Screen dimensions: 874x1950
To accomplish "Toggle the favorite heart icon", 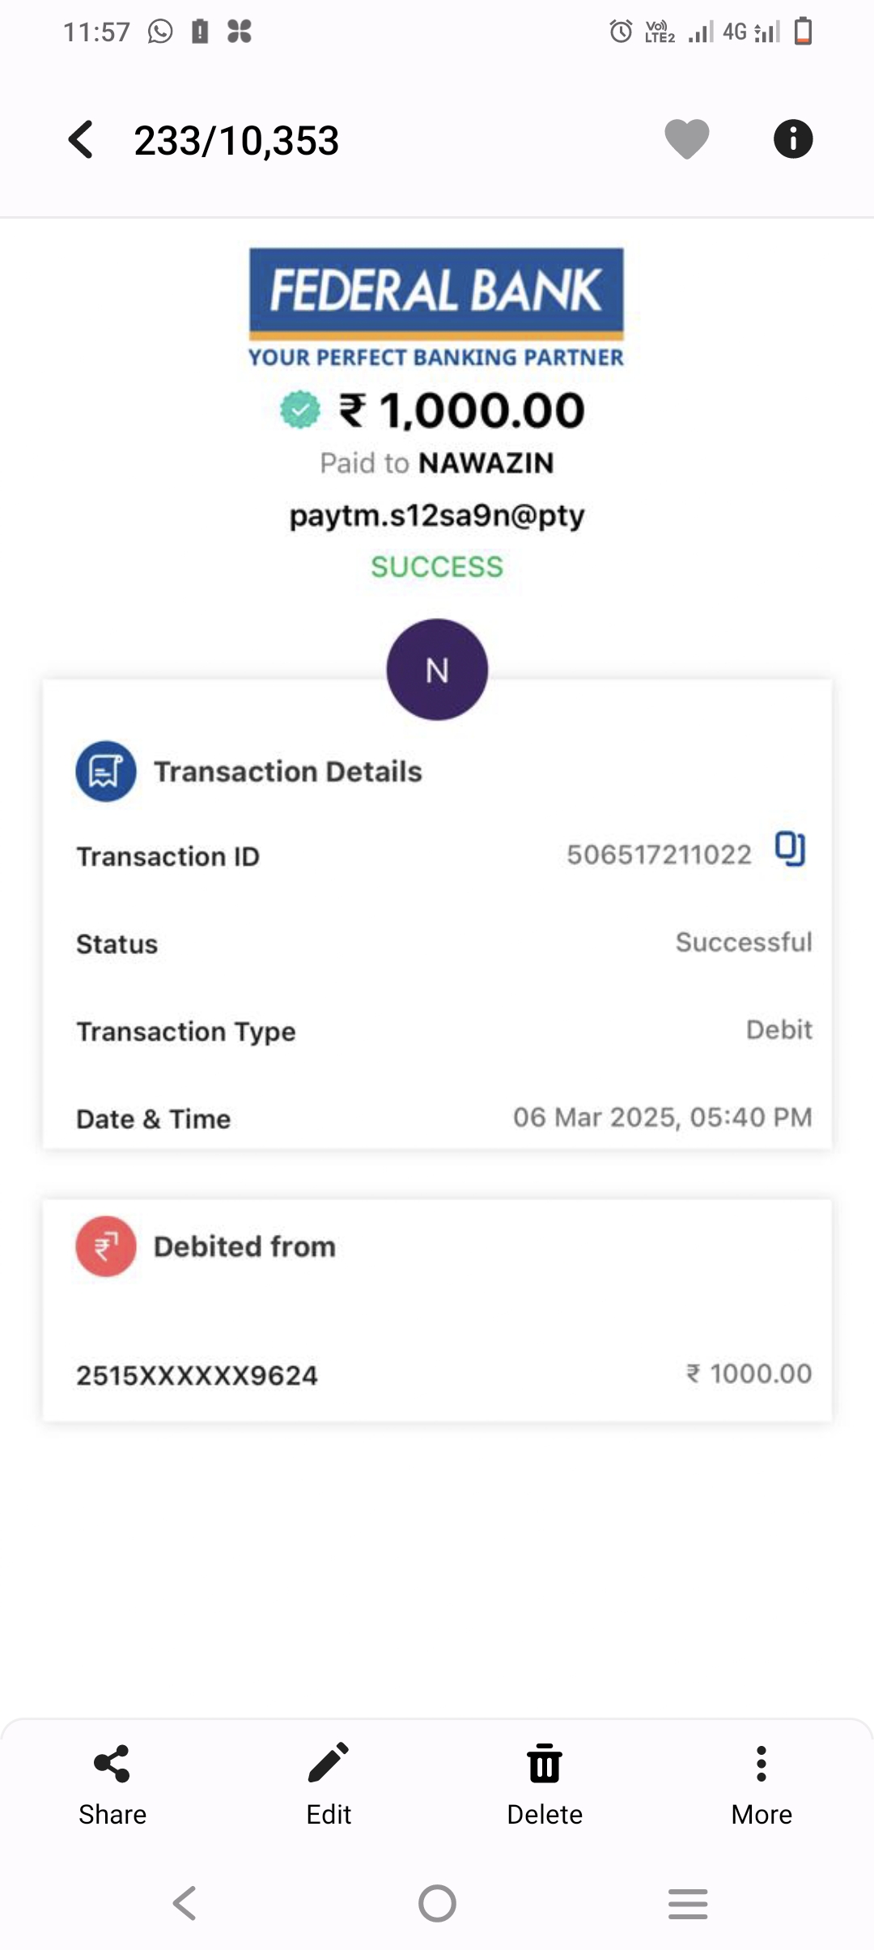I will pyautogui.click(x=686, y=138).
